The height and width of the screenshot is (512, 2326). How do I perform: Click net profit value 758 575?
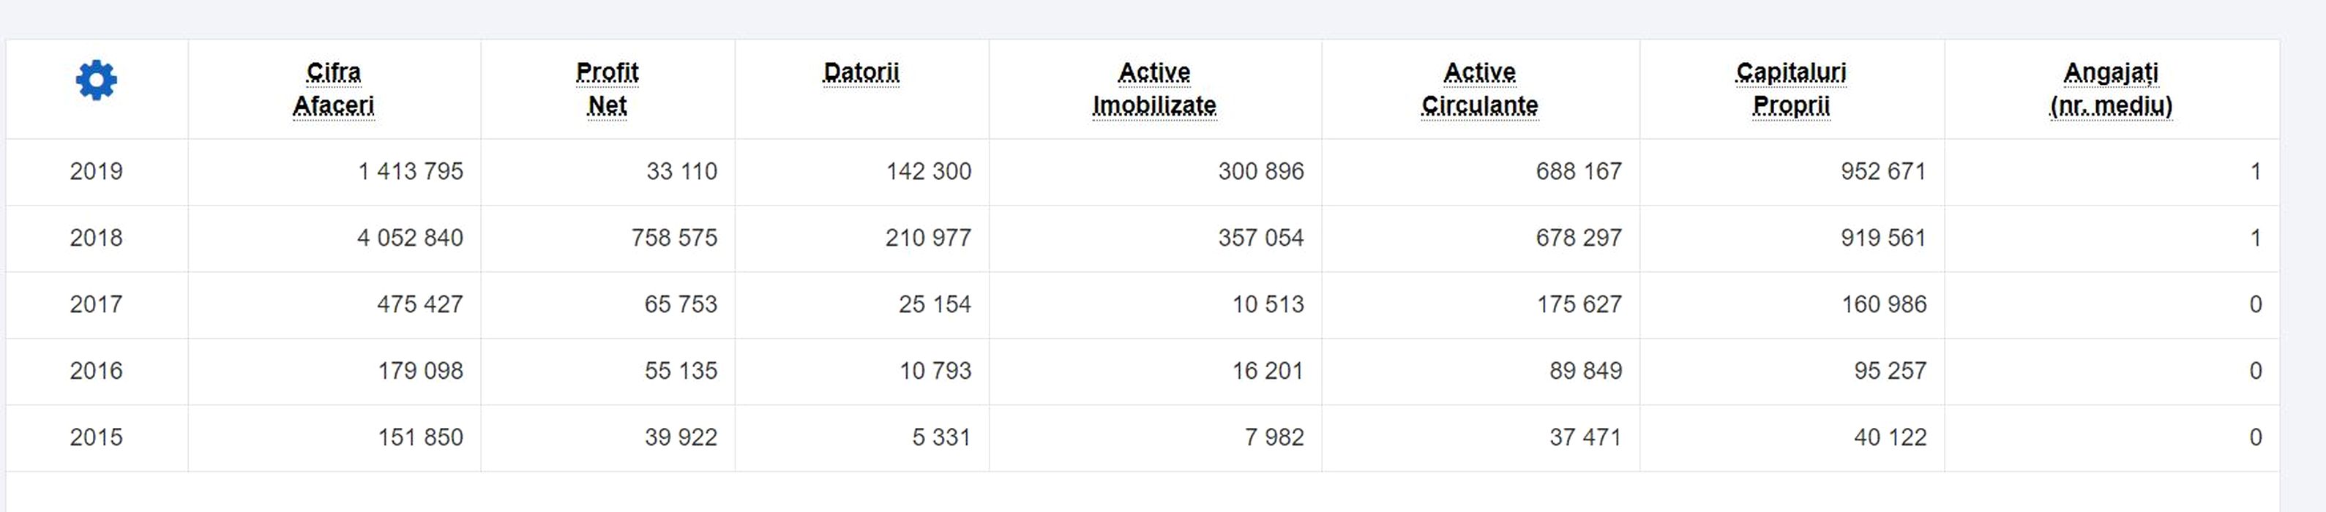tap(673, 238)
